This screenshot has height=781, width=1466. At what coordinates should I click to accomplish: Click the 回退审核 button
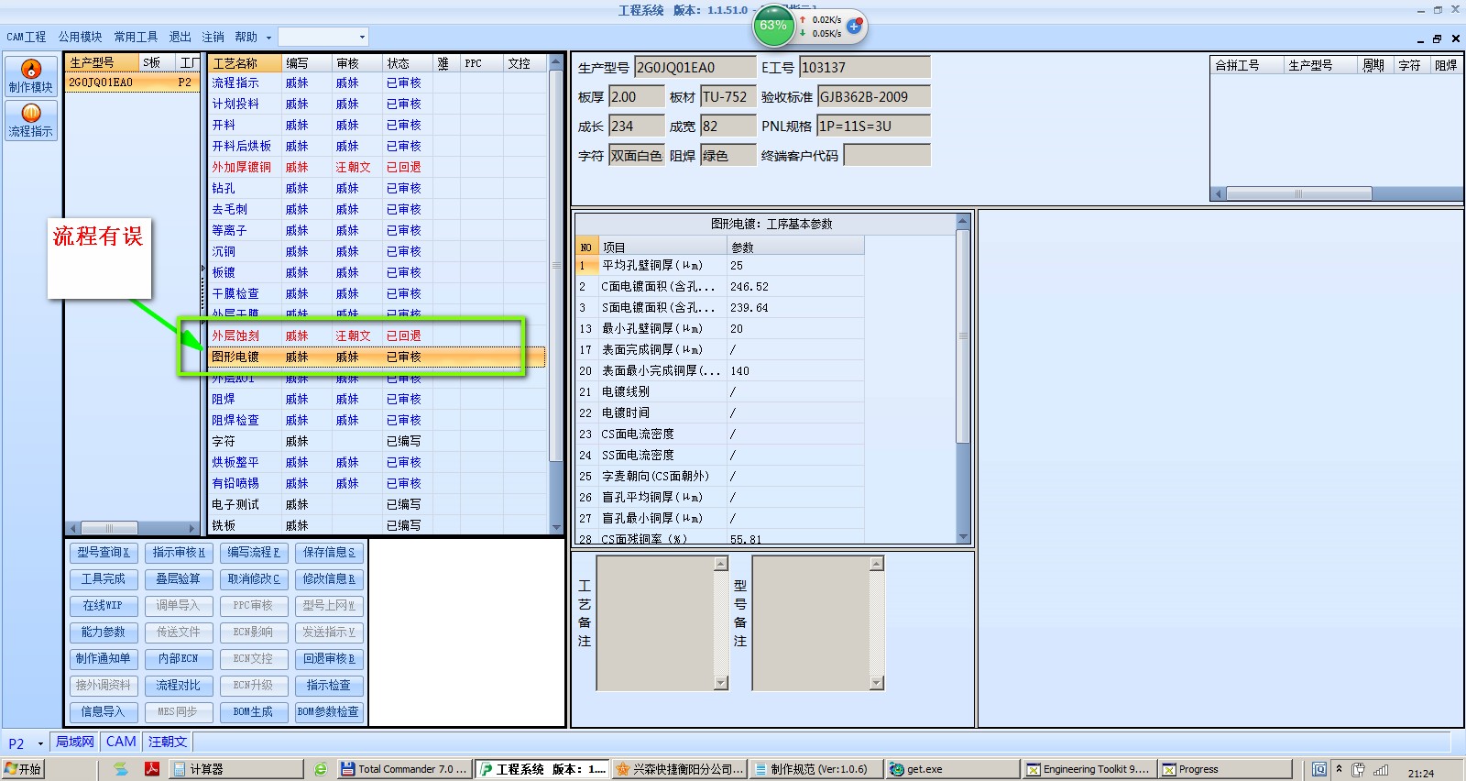pos(329,659)
